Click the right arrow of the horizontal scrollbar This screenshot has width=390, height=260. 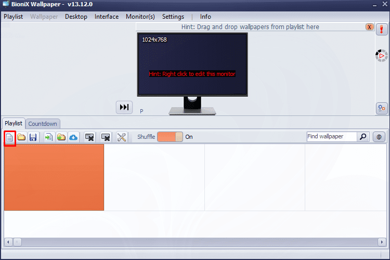(x=382, y=242)
